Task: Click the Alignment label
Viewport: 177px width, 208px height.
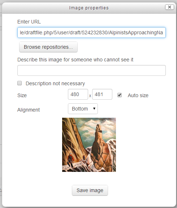Action: tap(29, 110)
